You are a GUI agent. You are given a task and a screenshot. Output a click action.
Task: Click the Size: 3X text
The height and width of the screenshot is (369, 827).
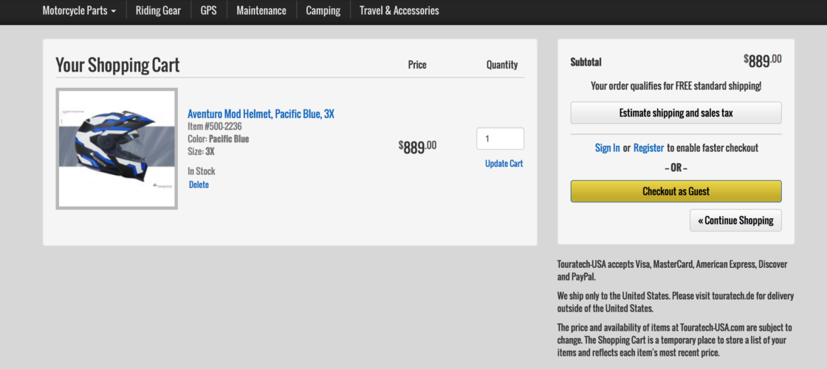(x=201, y=151)
